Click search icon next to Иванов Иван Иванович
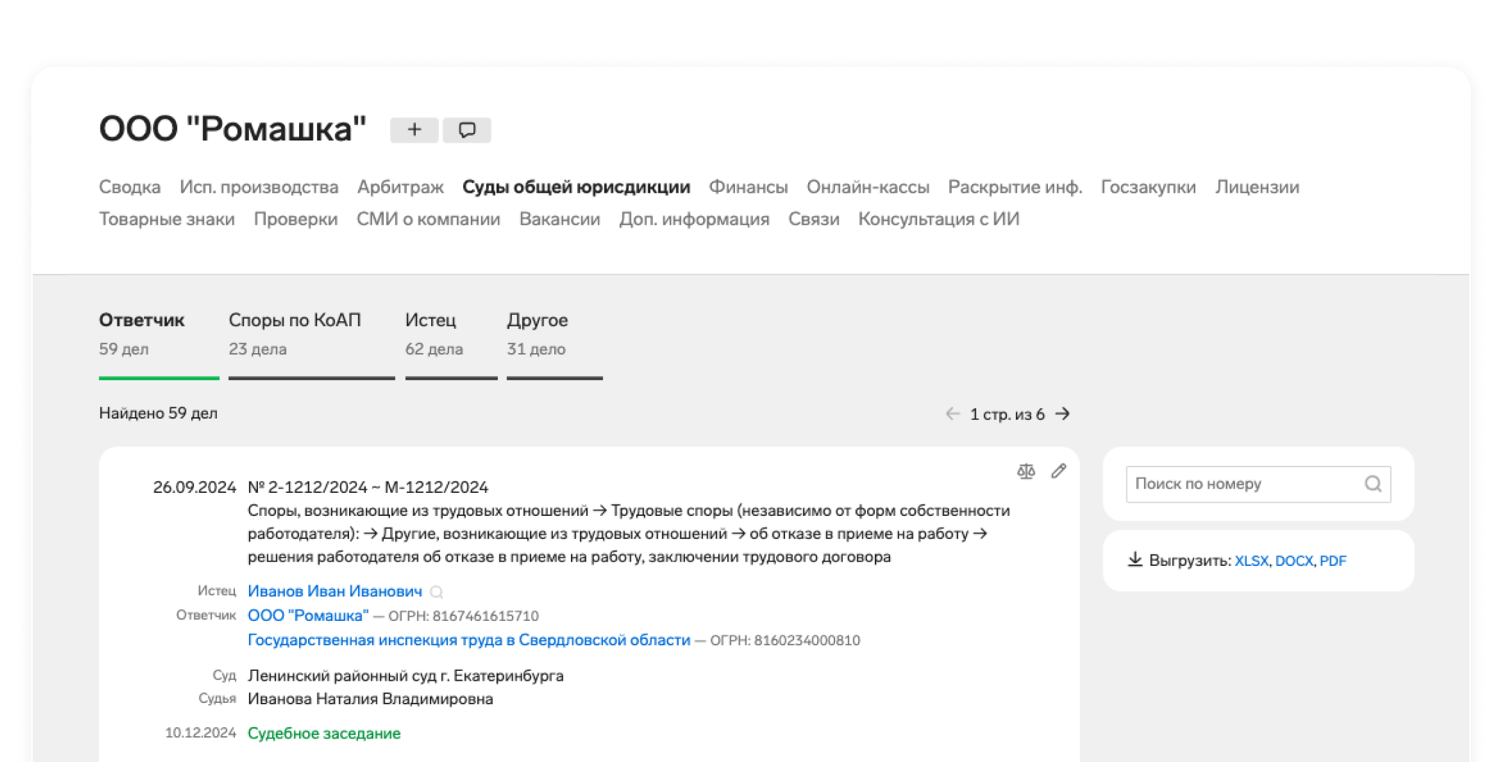The width and height of the screenshot is (1502, 762). pyautogui.click(x=437, y=592)
